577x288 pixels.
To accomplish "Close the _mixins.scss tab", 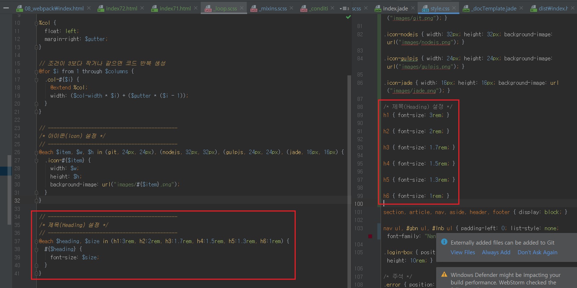I will (291, 8).
